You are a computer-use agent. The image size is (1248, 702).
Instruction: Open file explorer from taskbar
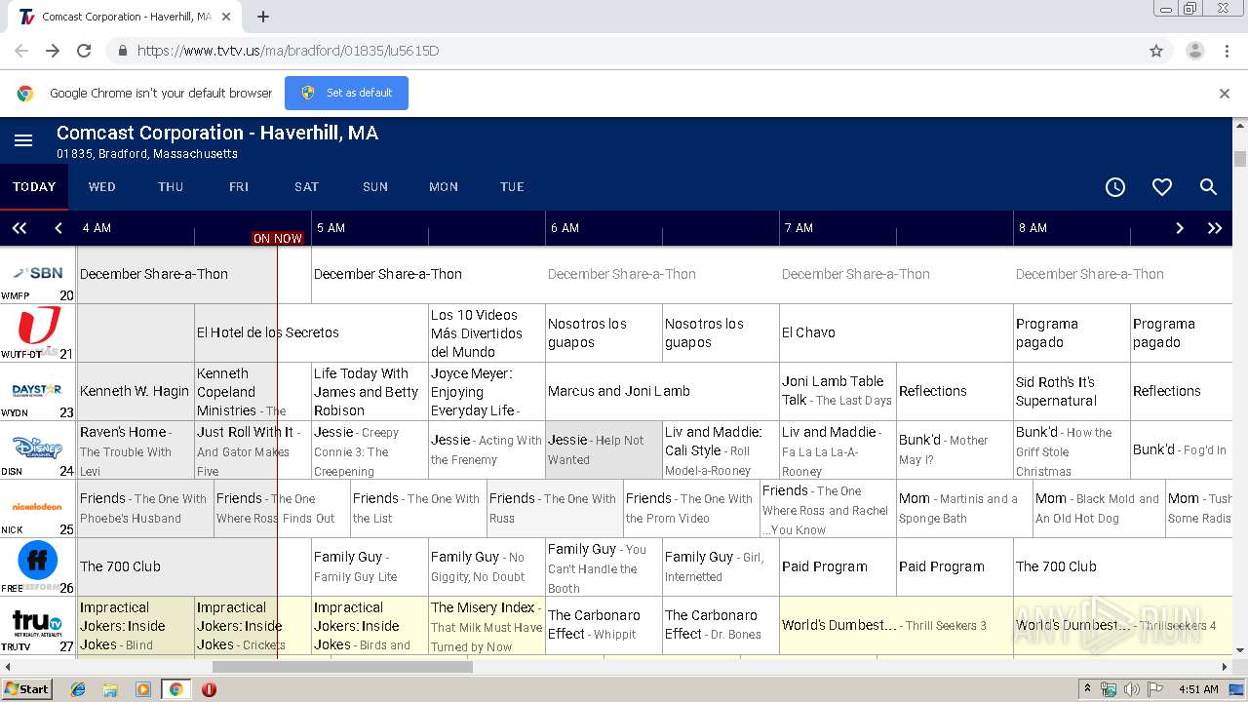pos(110,689)
